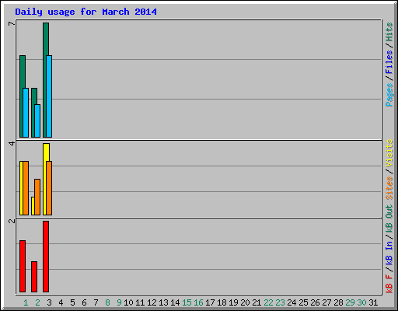Screen dimensions: 398x311
Task: Click the 'kB F' legend label
Action: [389, 284]
